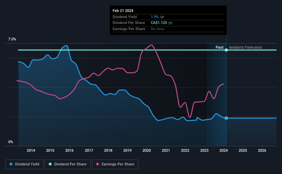Click the 7.0% y-axis label

12,39
